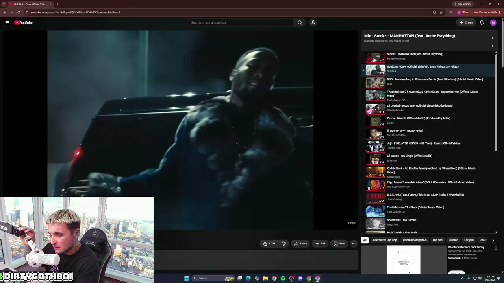This screenshot has height=283, width=504.
Task: Show hidden system tray icons
Action: click(x=462, y=278)
